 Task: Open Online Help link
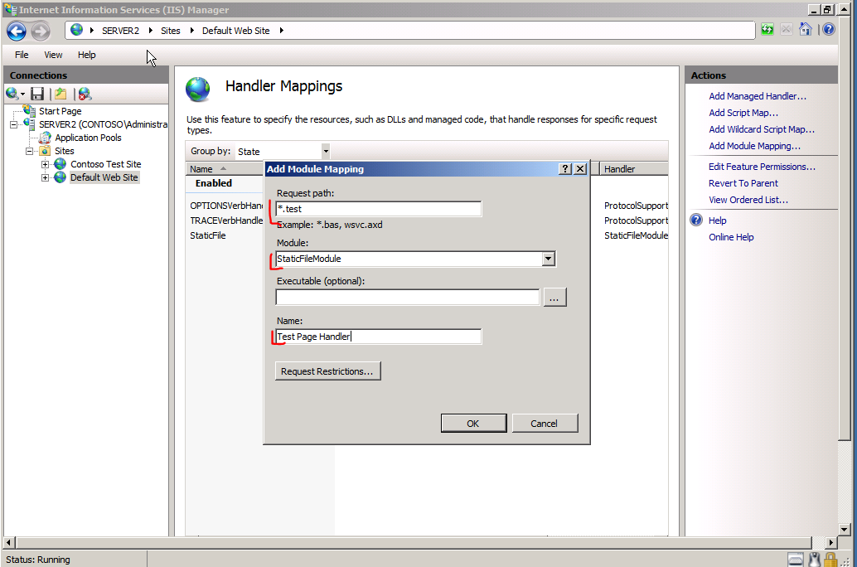[731, 237]
